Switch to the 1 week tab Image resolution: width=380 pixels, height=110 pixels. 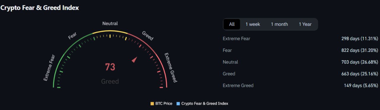253,24
